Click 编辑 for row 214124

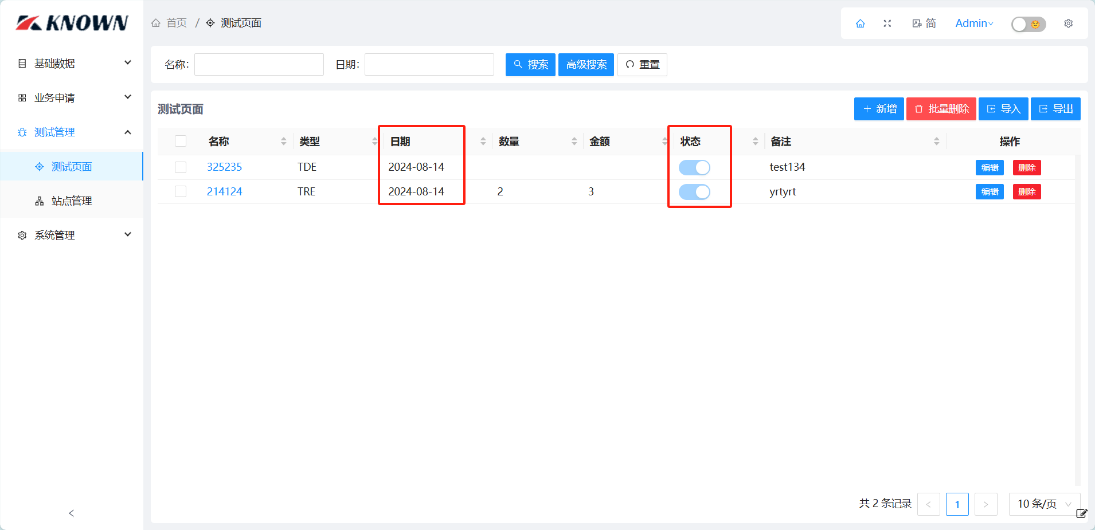(x=990, y=191)
